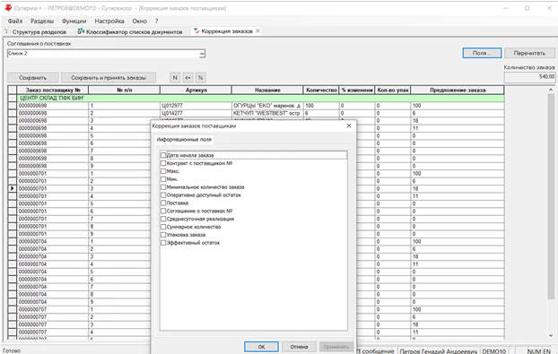Click the NUM indicator in status bar

(534, 350)
